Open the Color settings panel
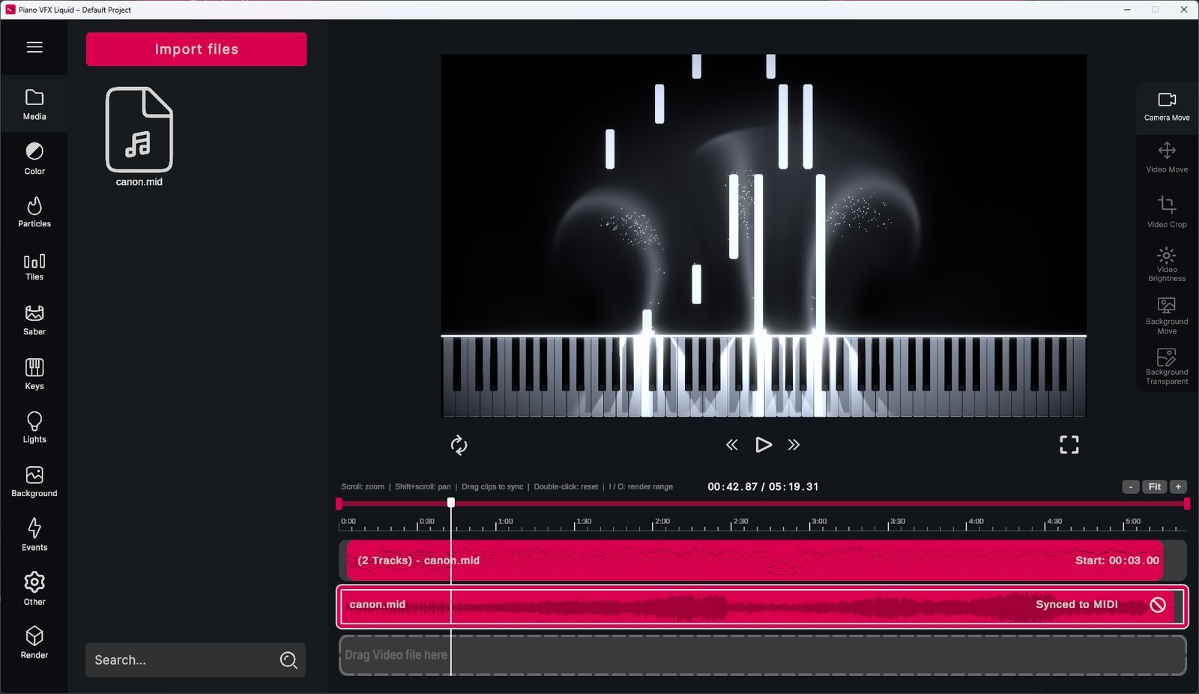 (x=34, y=159)
